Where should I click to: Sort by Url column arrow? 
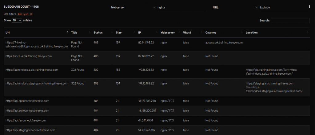tap(67, 32)
